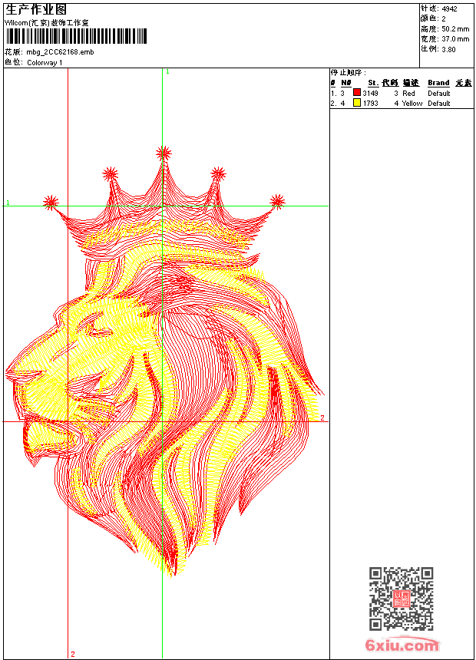Select the red thread color swatch
Viewport: 476px width, 660px height.
pyautogui.click(x=357, y=93)
